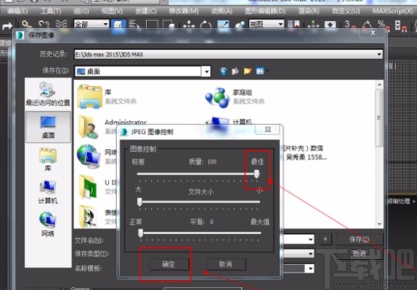Expand the 文件名 dropdown arrow
The image size is (417, 290).
point(310,240)
